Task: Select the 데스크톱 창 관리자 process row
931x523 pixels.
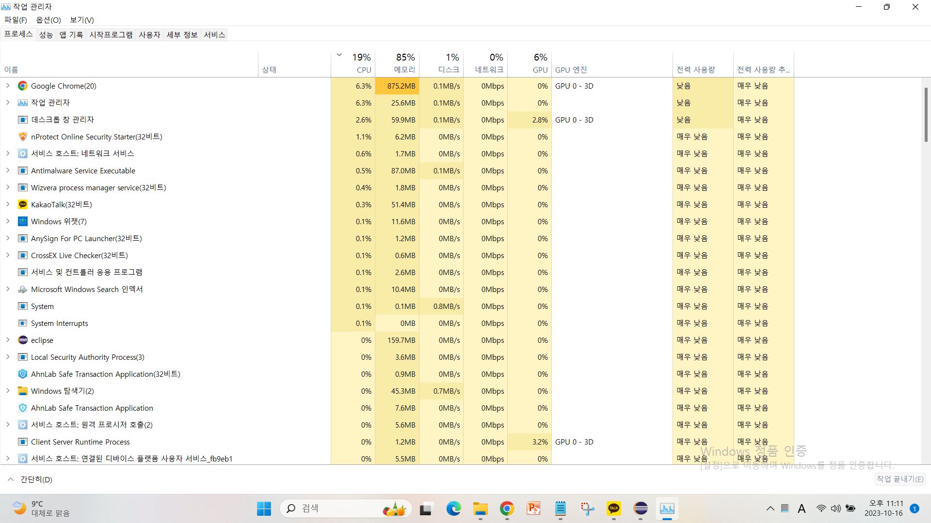Action: tap(397, 120)
